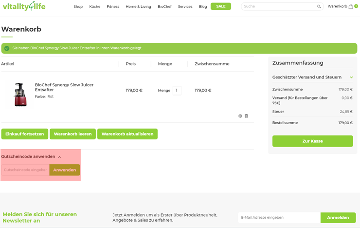Open the vitality4life logo homepage

(x=24, y=6)
